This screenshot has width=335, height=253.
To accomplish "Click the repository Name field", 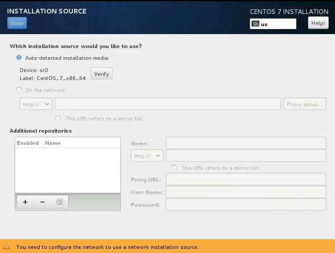I will 246,143.
